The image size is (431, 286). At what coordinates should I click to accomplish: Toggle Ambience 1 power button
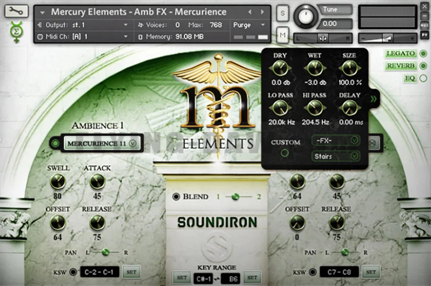(55, 143)
